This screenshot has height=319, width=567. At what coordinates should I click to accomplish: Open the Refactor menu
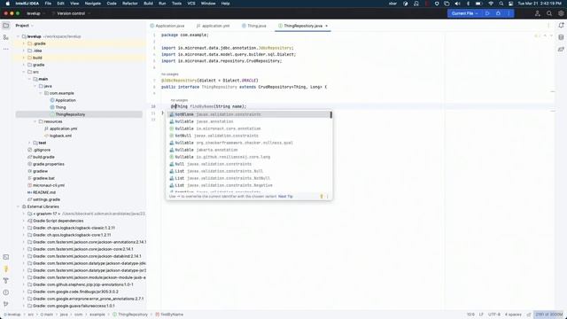pyautogui.click(x=130, y=4)
